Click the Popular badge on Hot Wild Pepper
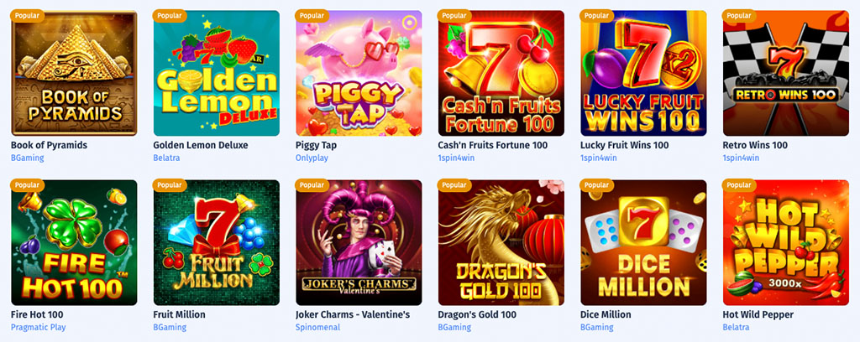 (739, 185)
